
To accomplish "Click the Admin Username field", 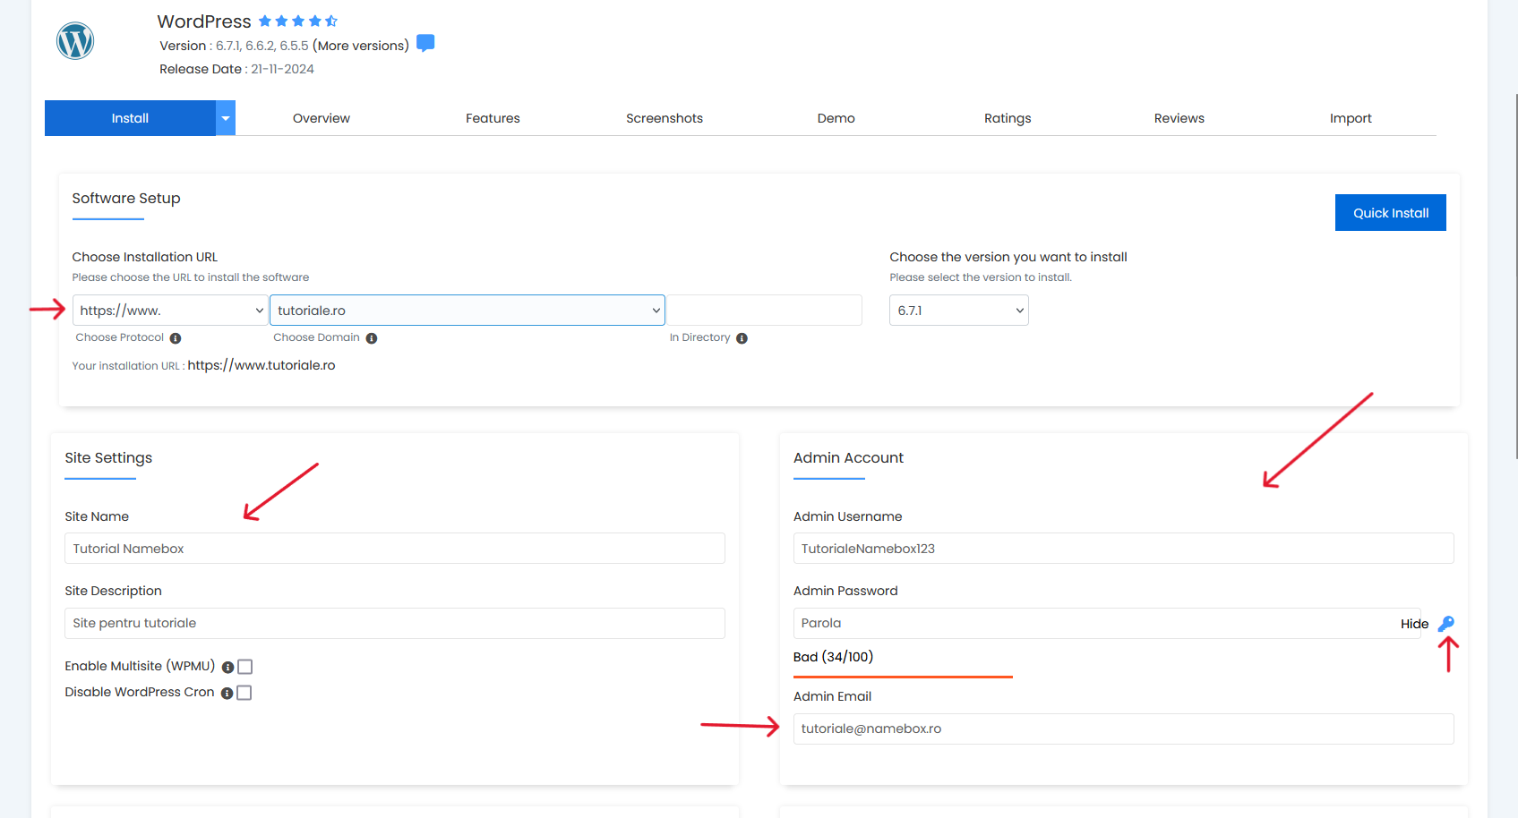I will pos(1123,549).
